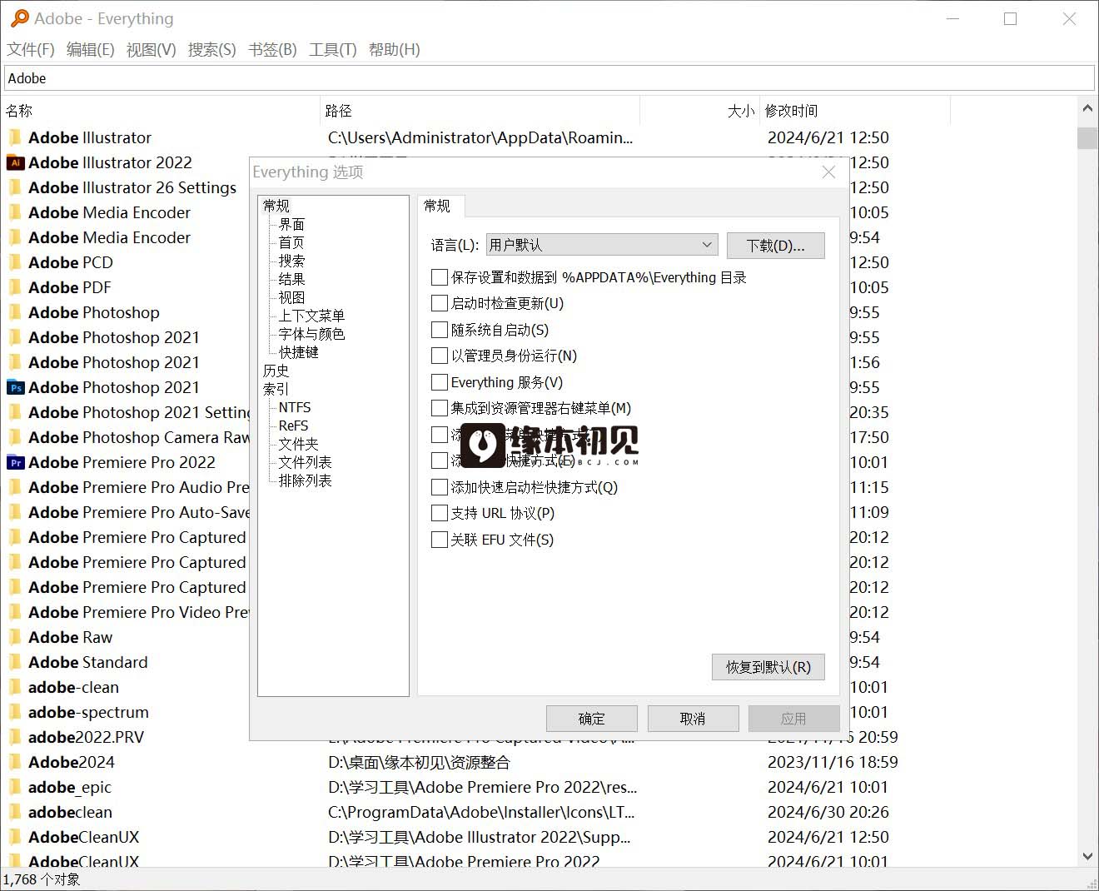Click folder icon of Adobe Photoshop Camera Raw
The image size is (1099, 891).
(15, 437)
